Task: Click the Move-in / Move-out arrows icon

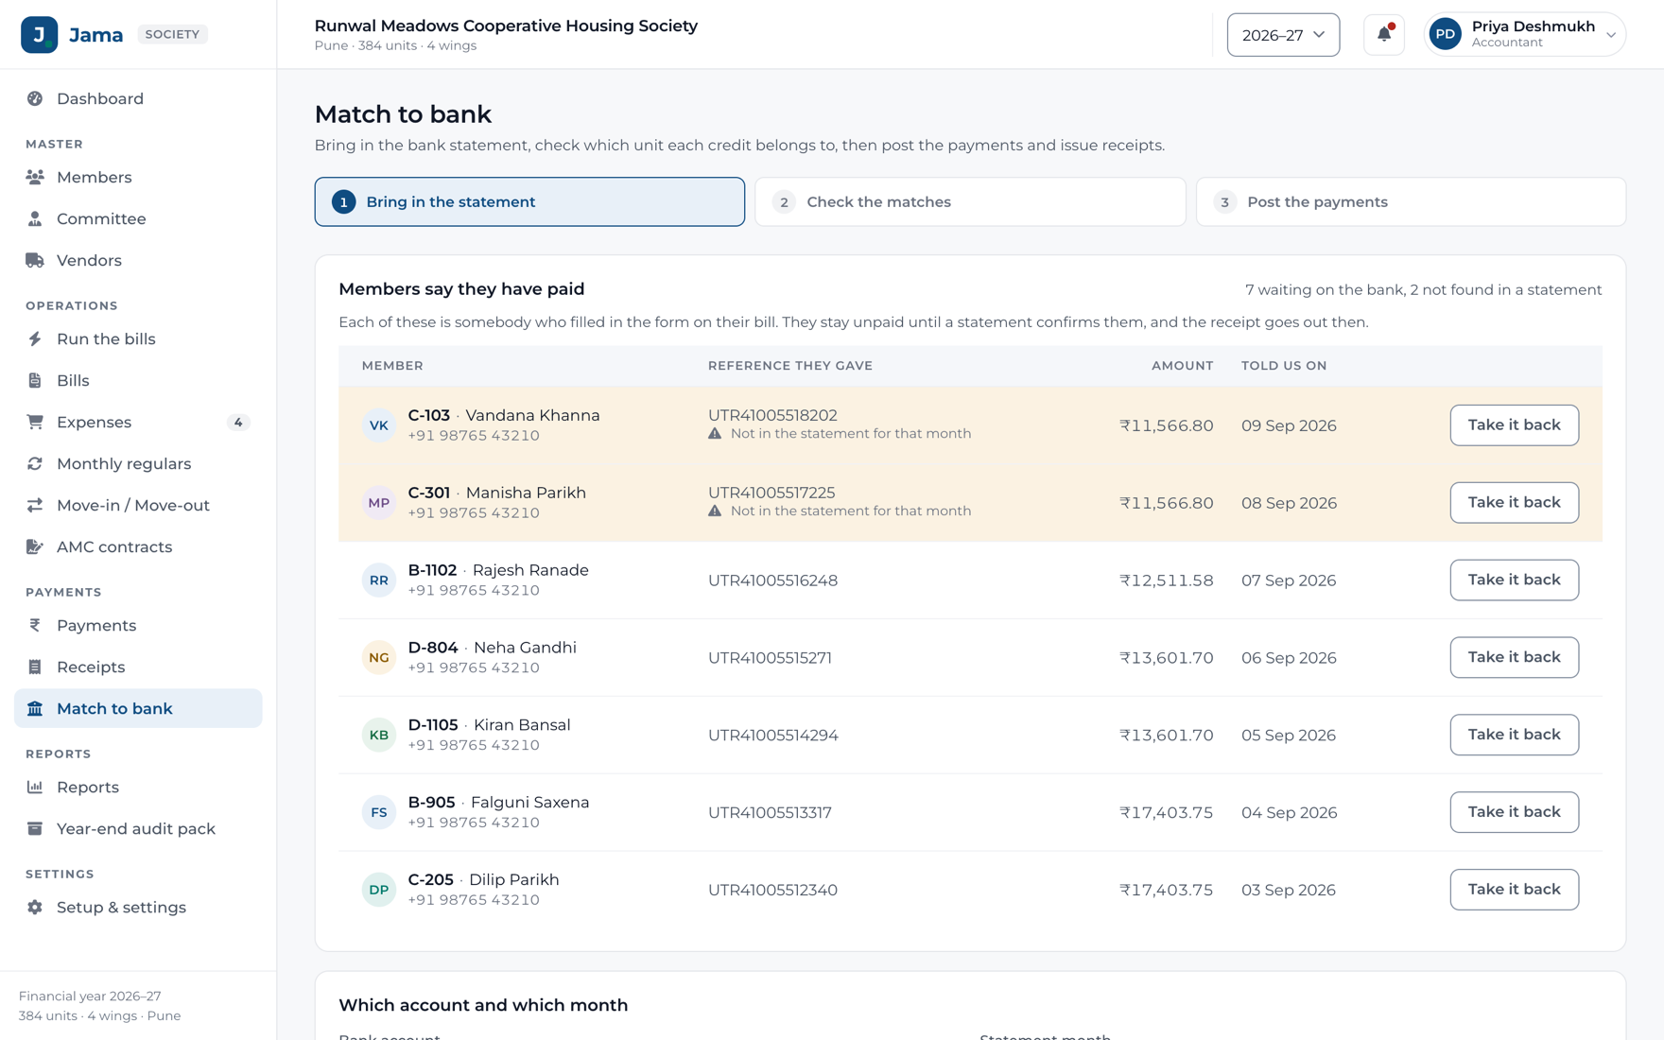Action: pyautogui.click(x=35, y=505)
